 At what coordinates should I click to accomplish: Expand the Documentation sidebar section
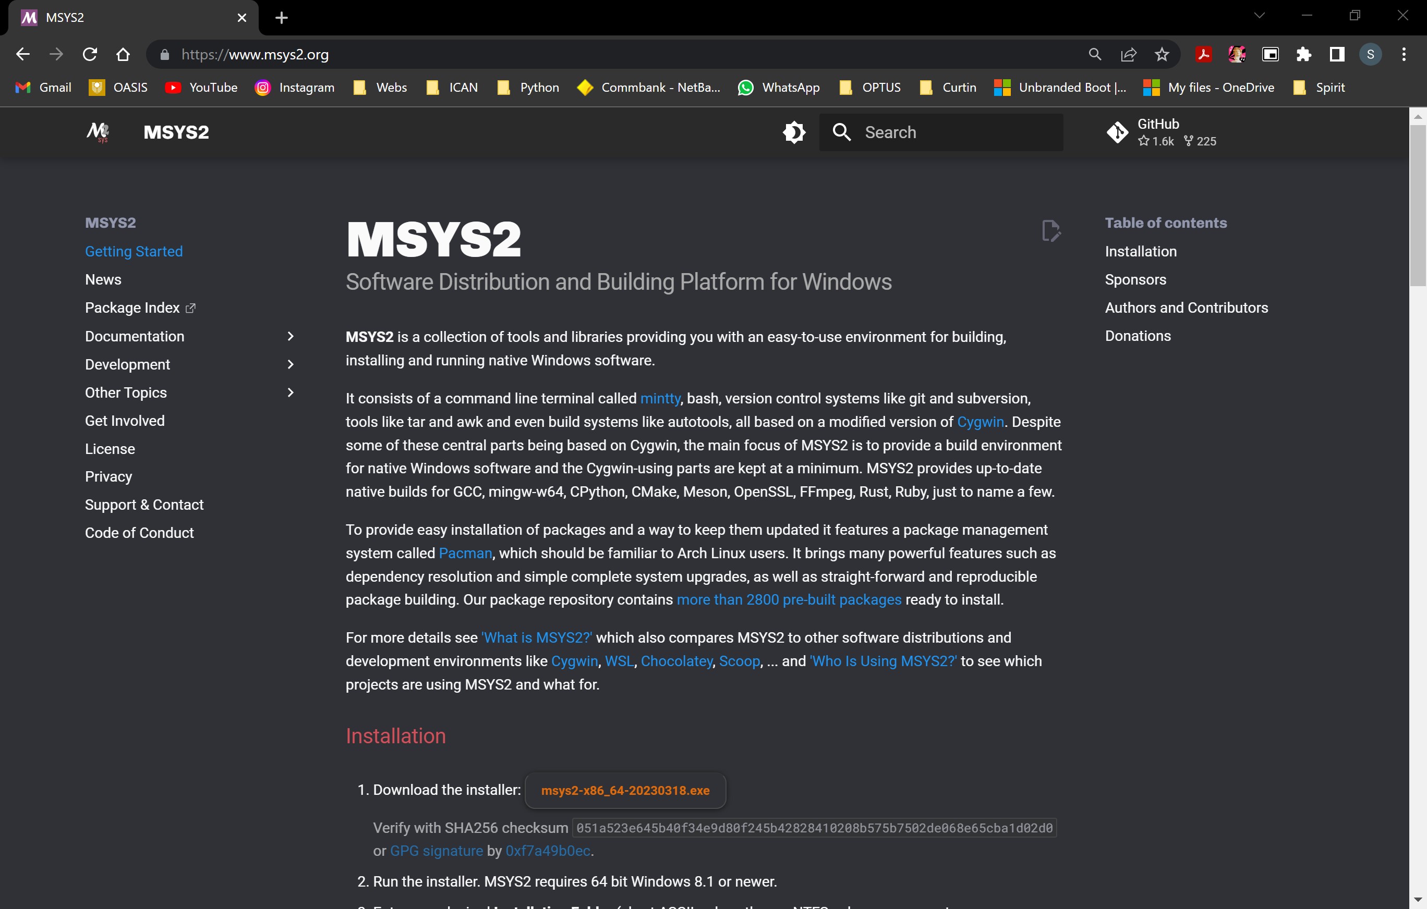tap(291, 336)
